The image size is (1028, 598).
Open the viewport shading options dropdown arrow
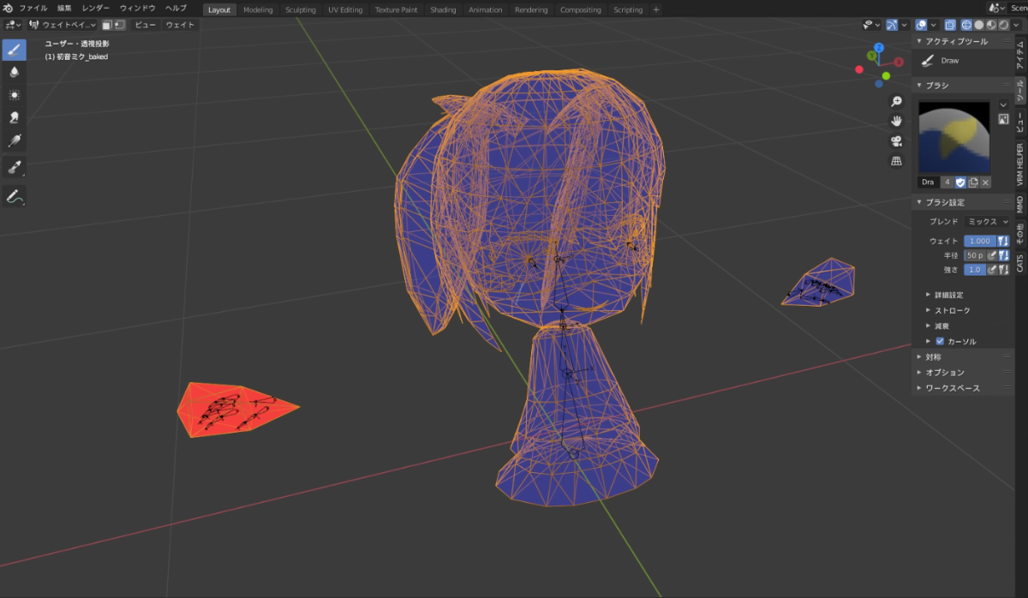(1016, 25)
